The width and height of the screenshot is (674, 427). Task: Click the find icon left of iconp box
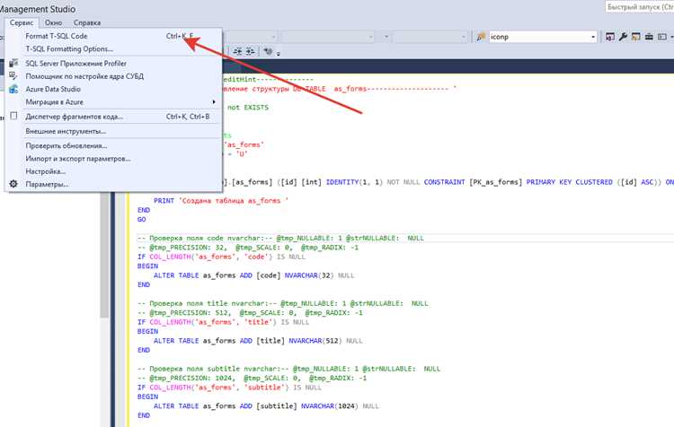[x=481, y=37]
